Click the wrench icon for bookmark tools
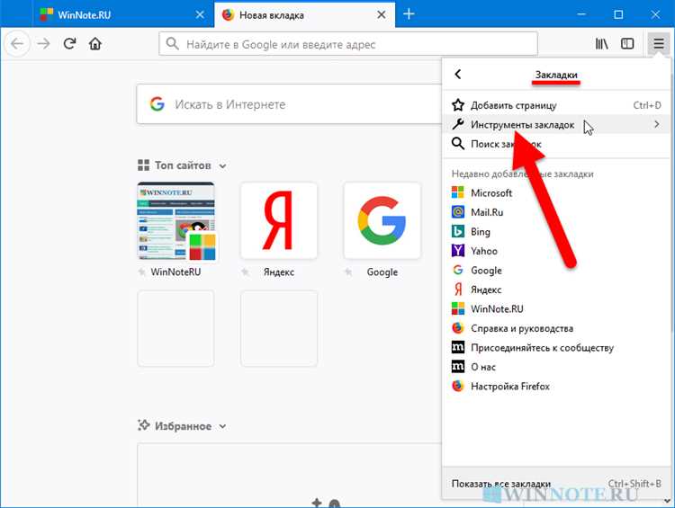675x508 pixels. [458, 124]
